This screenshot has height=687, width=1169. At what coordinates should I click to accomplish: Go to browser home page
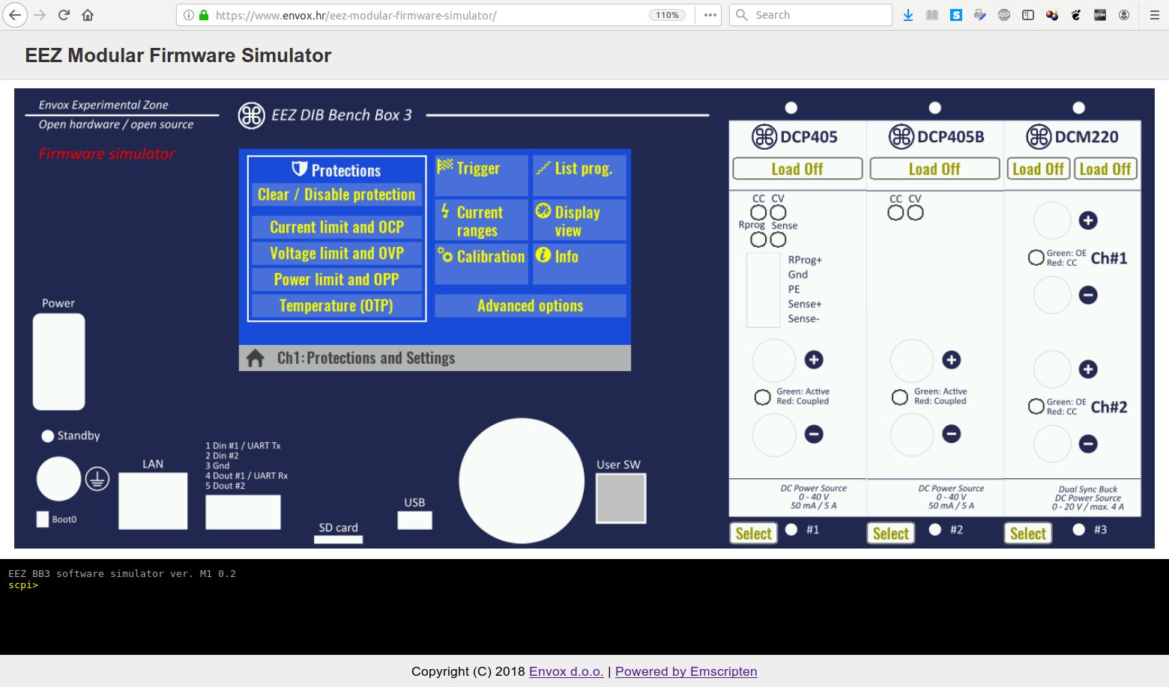(88, 15)
